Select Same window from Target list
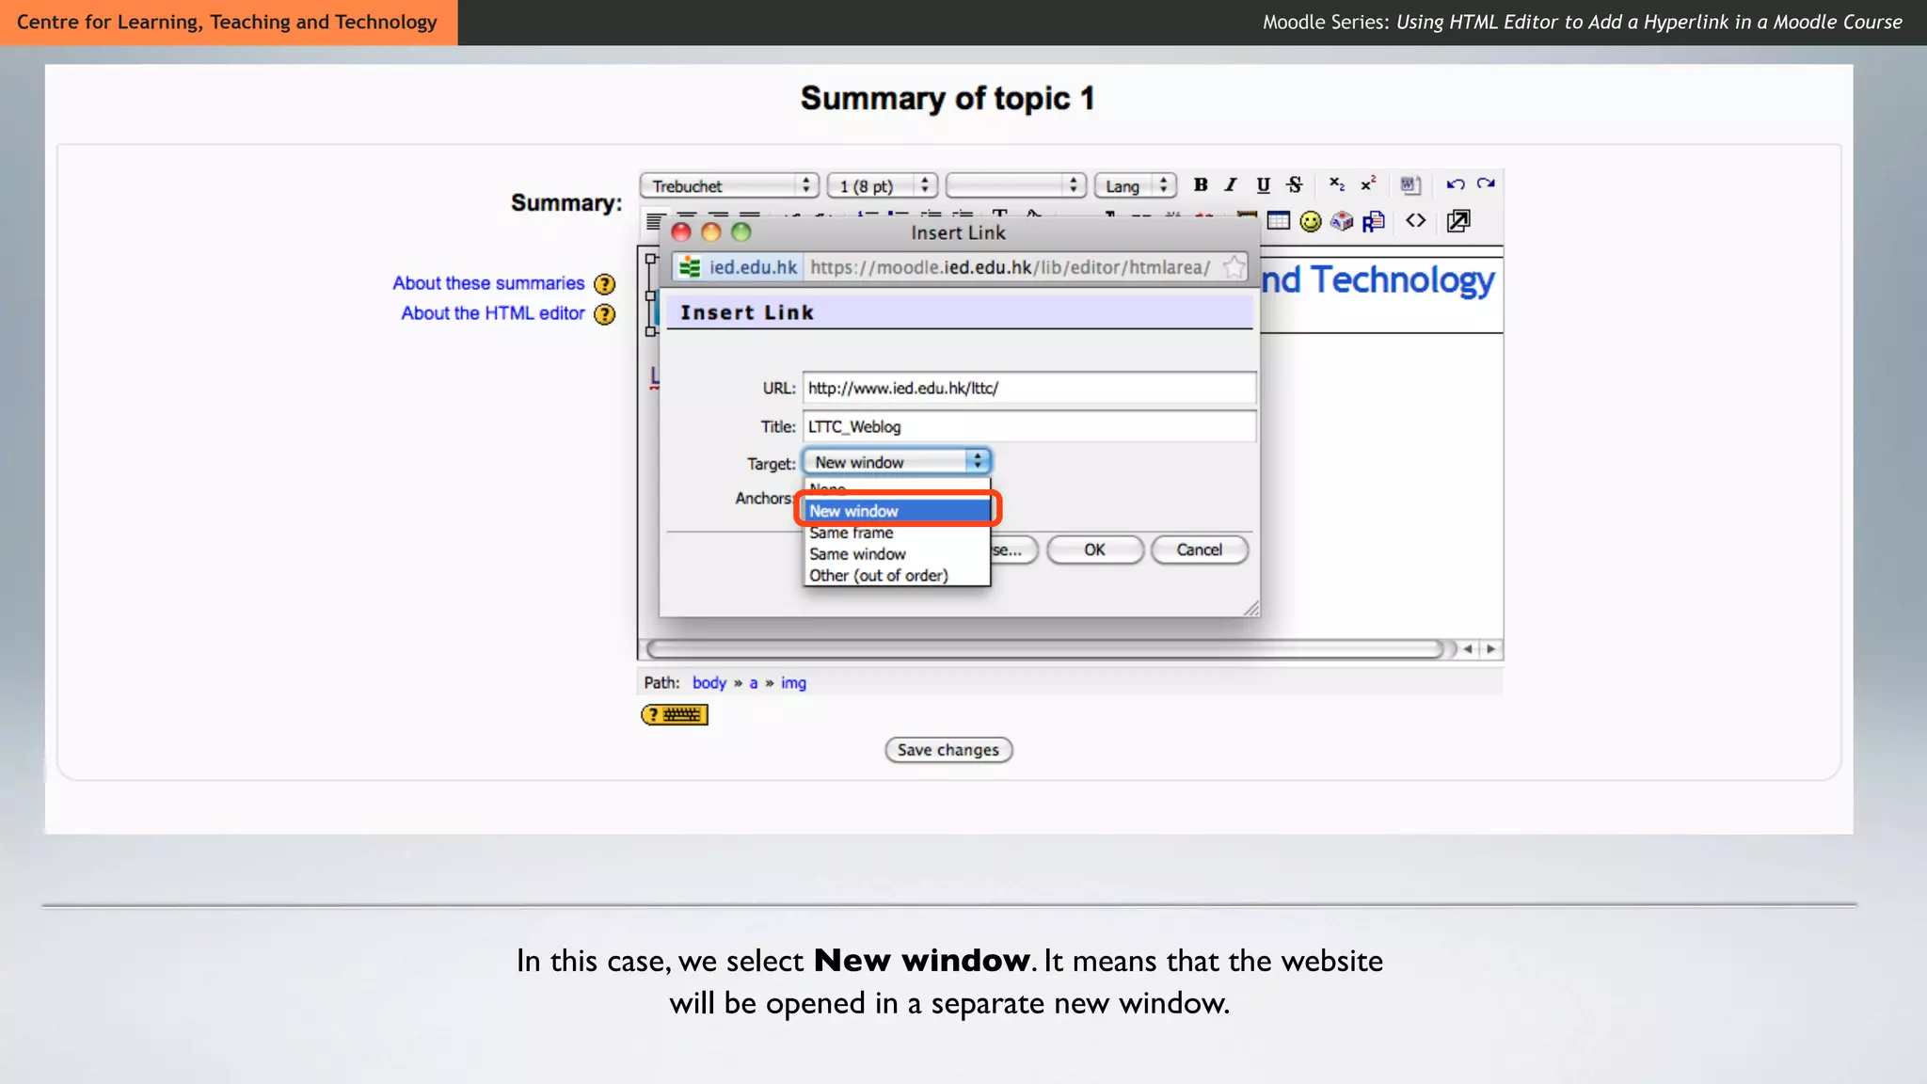 point(898,554)
